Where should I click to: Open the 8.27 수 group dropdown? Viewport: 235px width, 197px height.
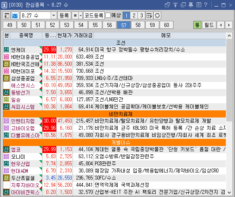pyautogui.click(x=53, y=15)
